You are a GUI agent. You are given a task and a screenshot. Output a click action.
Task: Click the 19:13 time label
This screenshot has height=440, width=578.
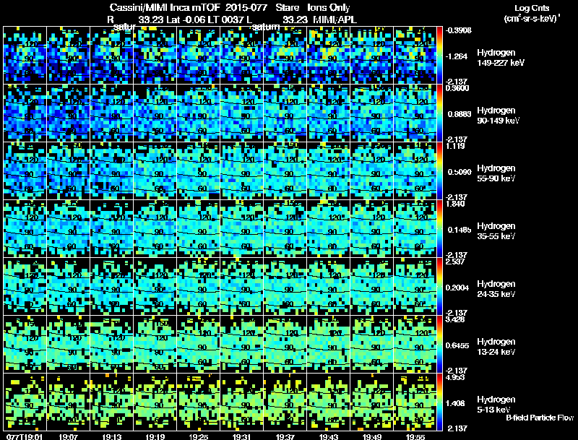(112, 436)
